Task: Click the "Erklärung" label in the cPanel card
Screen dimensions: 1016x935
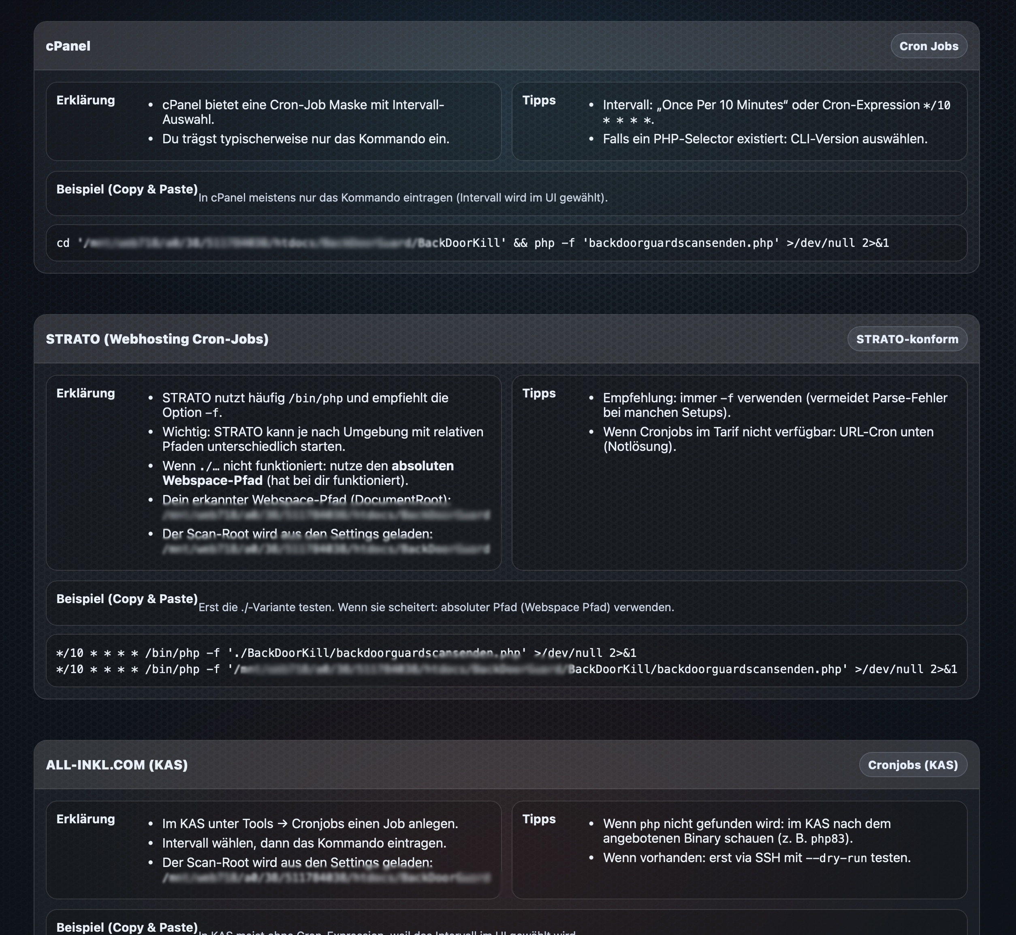Action: [85, 100]
